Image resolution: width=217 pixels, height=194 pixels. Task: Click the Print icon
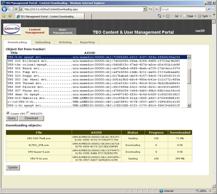(x=177, y=16)
